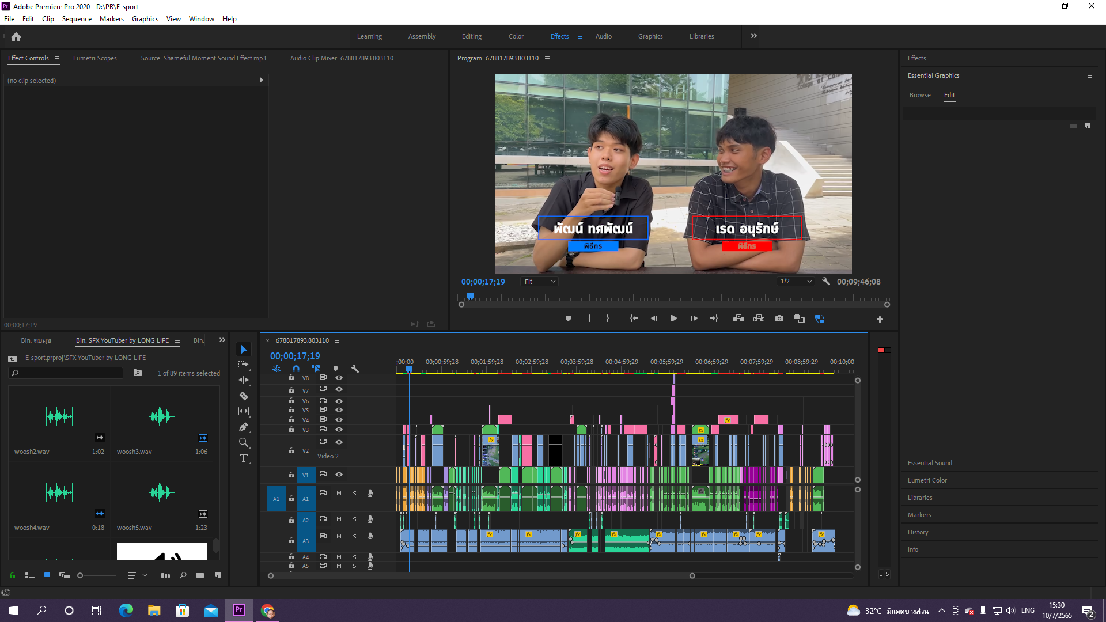Viewport: 1106px width, 622px height.
Task: Select the Type tool
Action: pos(244,458)
